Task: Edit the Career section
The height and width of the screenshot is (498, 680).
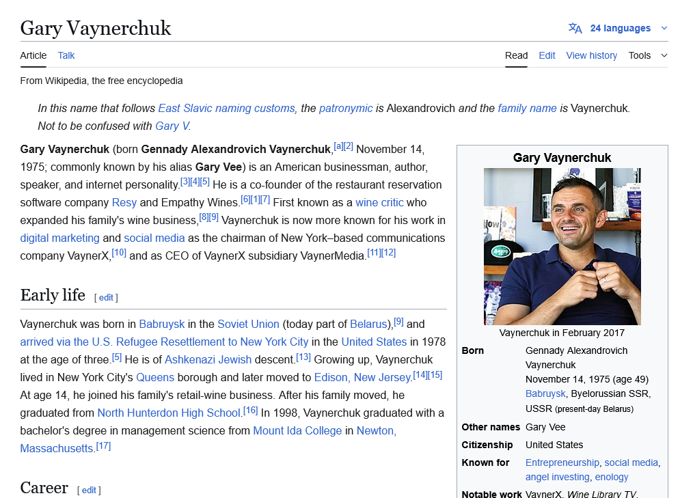Action: 89,490
